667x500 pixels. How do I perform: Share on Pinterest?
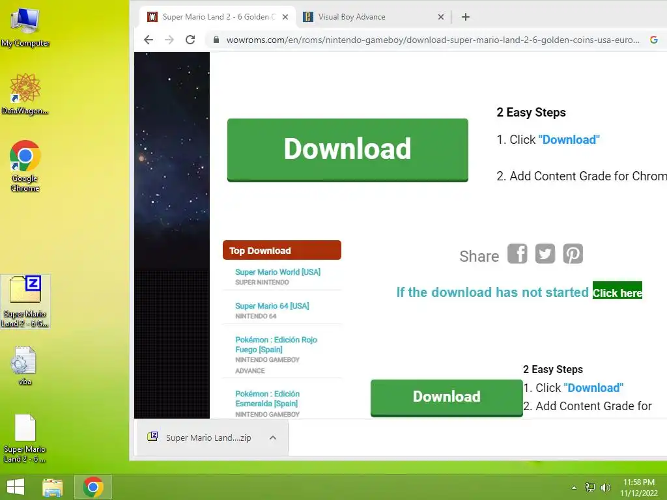(x=573, y=254)
